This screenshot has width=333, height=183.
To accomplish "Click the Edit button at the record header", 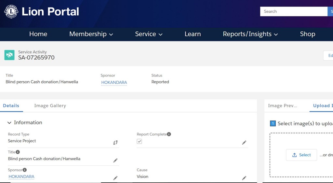I will [328, 55].
